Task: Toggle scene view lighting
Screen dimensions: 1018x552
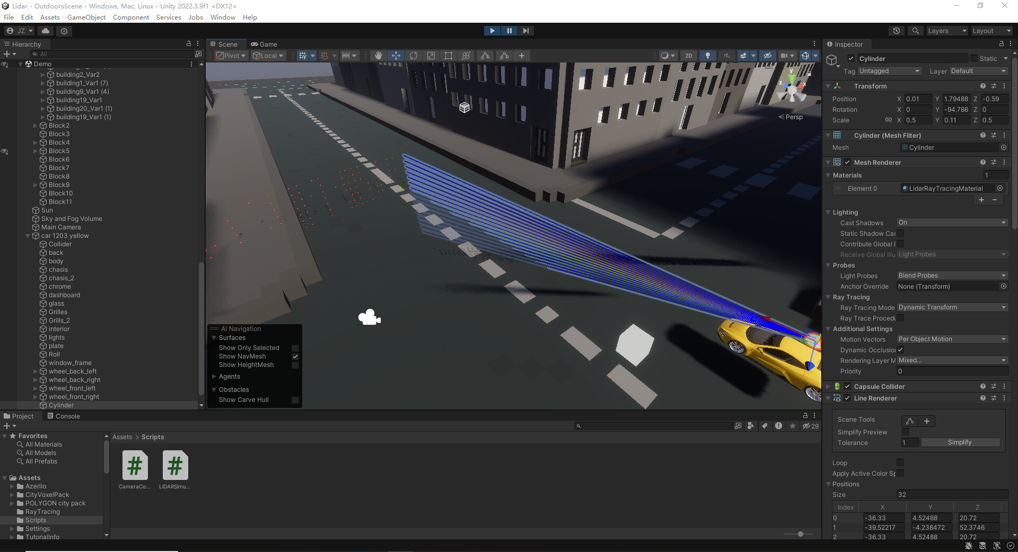Action: tap(708, 56)
